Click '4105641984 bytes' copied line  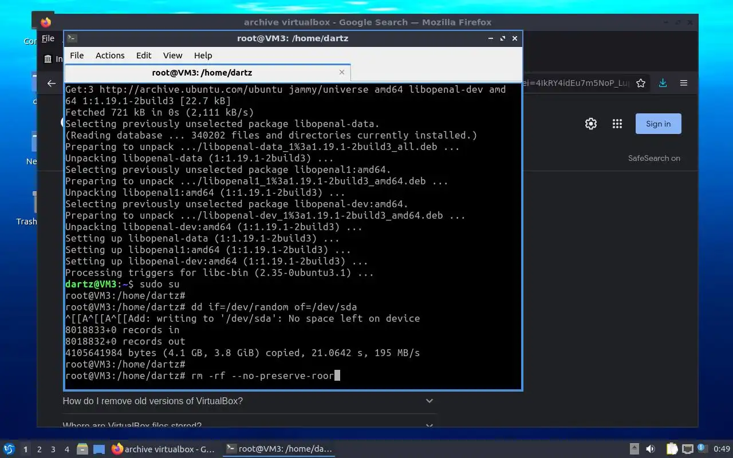242,353
